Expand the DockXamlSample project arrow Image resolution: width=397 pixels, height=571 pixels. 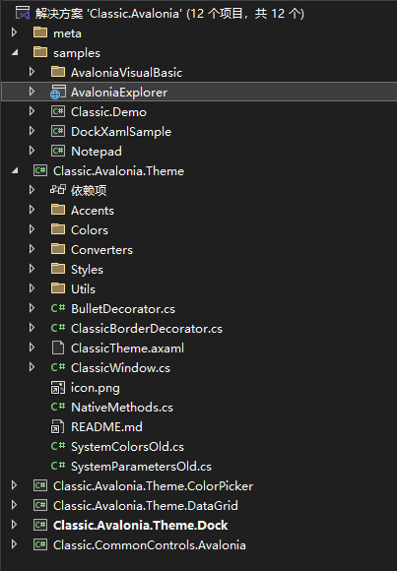pos(33,131)
